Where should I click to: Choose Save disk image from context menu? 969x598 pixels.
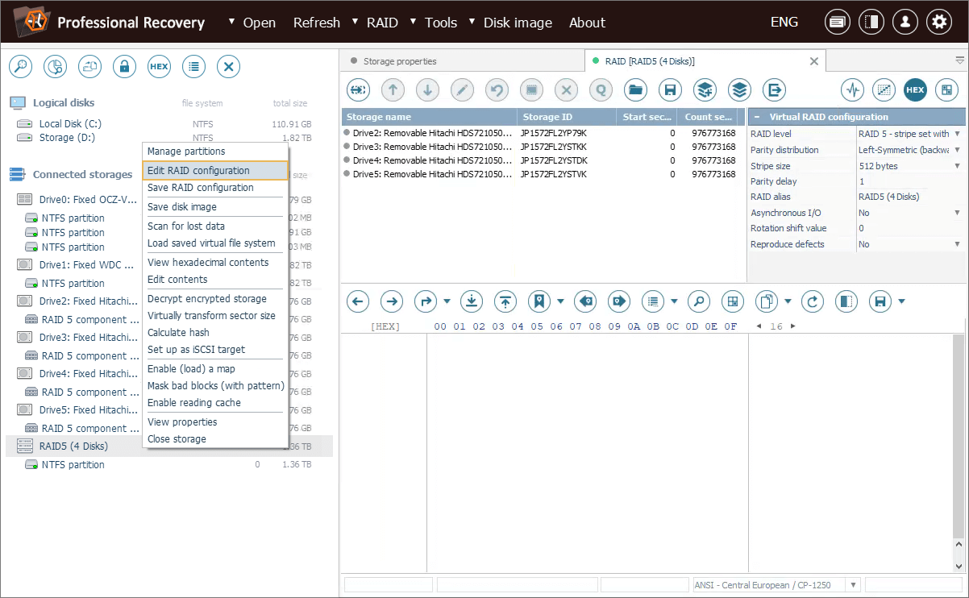(x=215, y=207)
